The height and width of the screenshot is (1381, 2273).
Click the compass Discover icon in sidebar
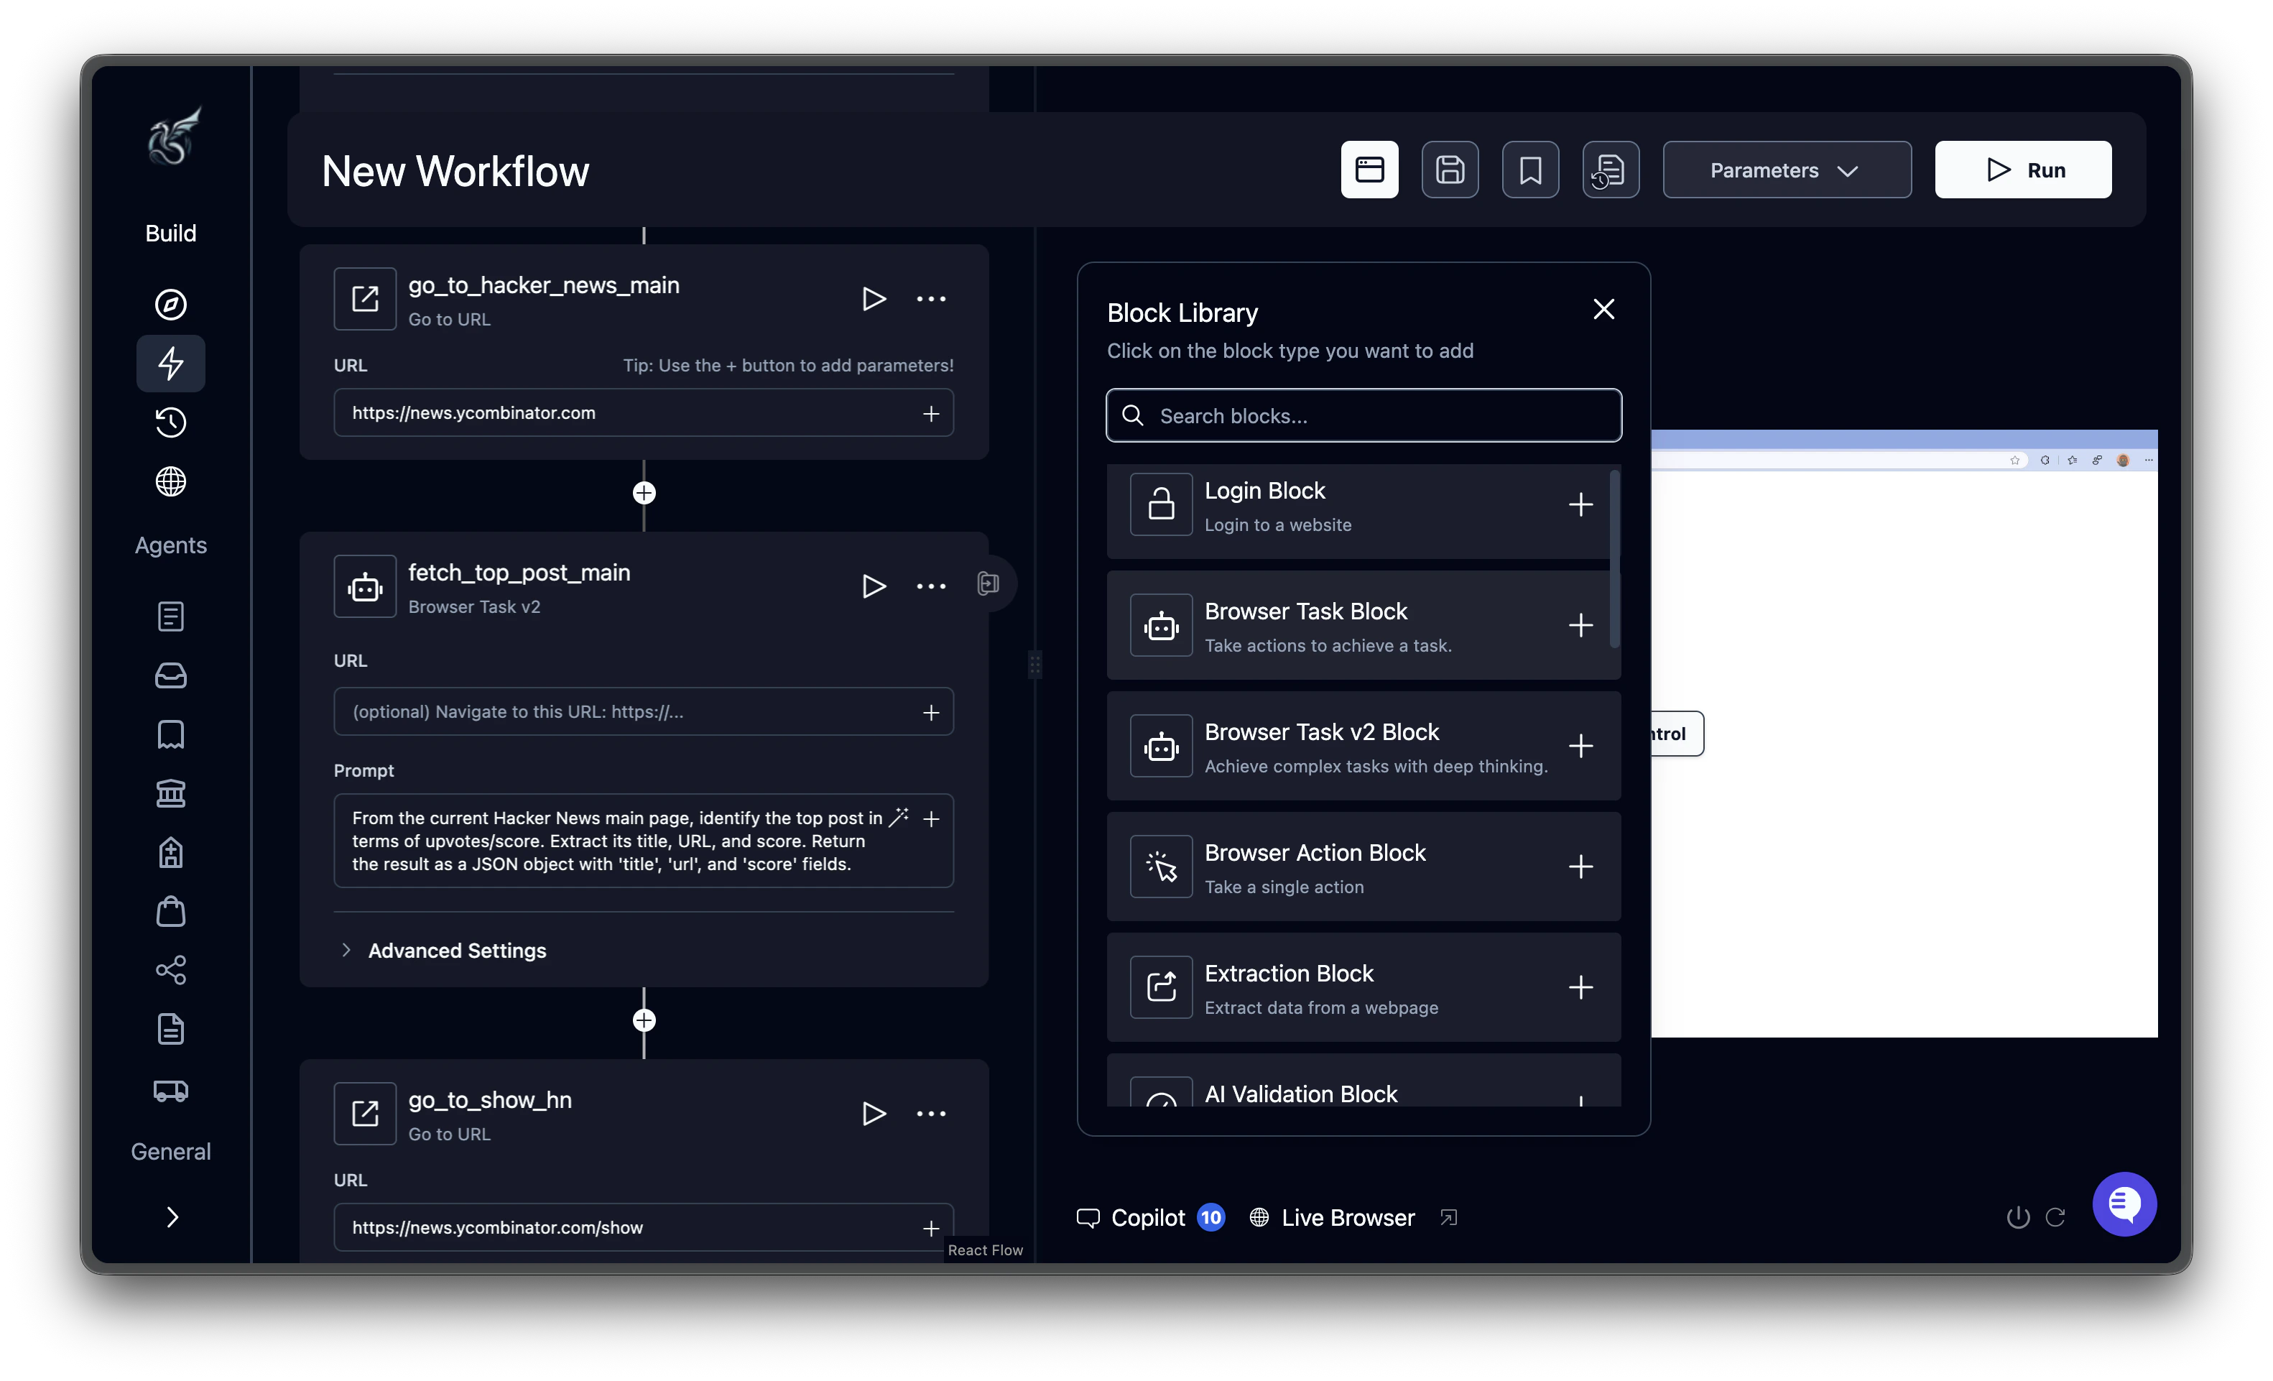(171, 305)
